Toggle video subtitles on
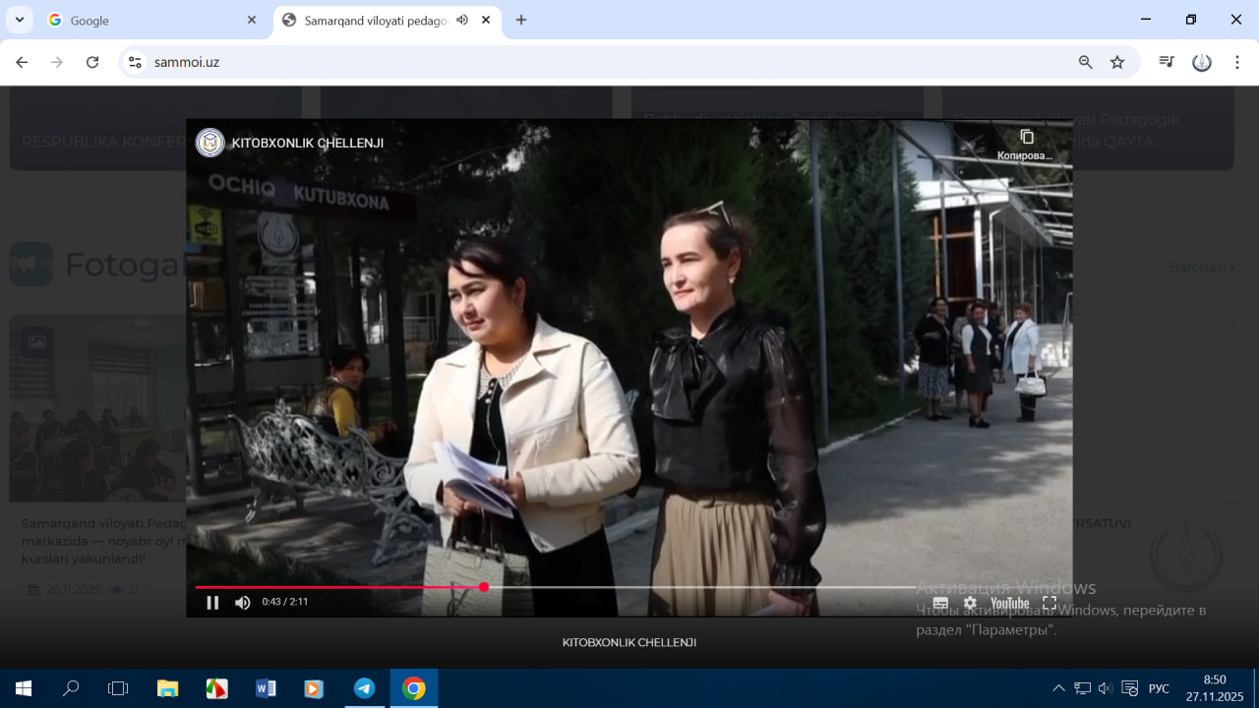1259x708 pixels. point(940,603)
